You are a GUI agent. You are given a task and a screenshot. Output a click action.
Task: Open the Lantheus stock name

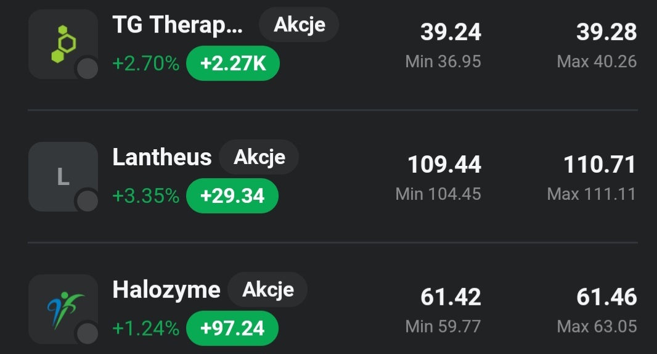point(162,157)
